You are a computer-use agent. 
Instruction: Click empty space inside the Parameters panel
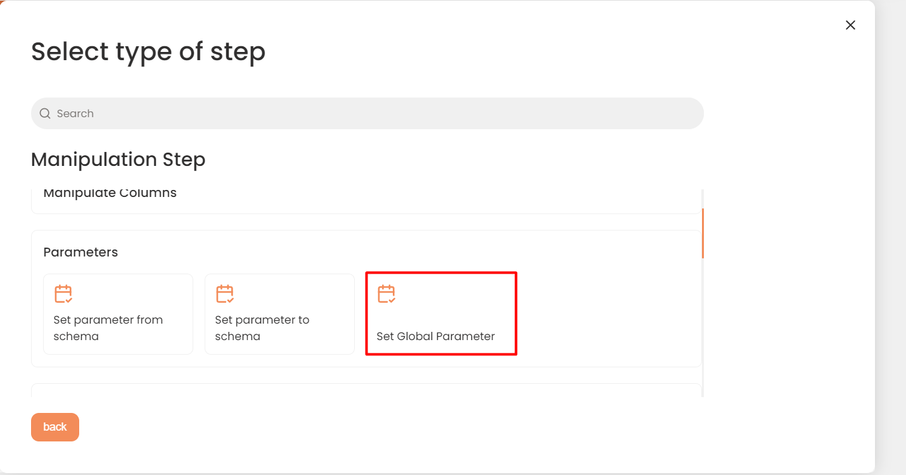[608, 313]
